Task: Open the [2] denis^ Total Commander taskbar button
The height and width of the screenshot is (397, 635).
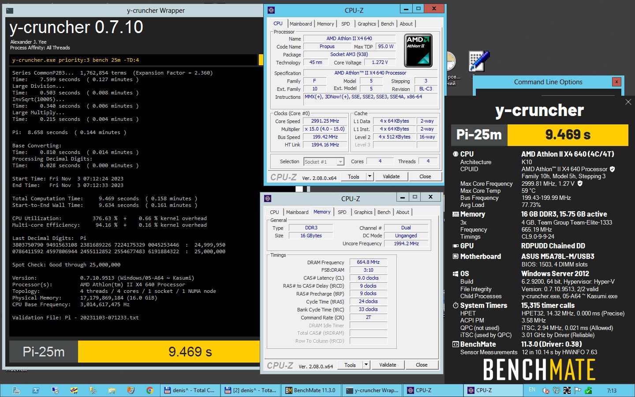Action: pos(250,390)
